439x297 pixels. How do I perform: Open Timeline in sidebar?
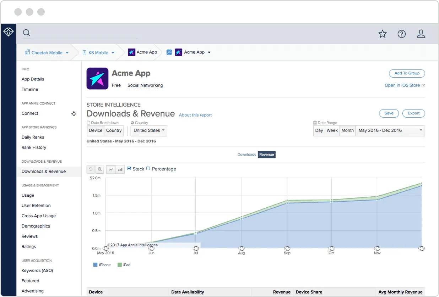point(30,90)
